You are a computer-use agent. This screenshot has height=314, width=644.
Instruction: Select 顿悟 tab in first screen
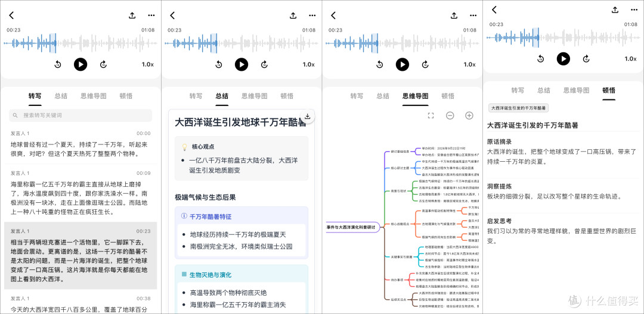coord(126,96)
